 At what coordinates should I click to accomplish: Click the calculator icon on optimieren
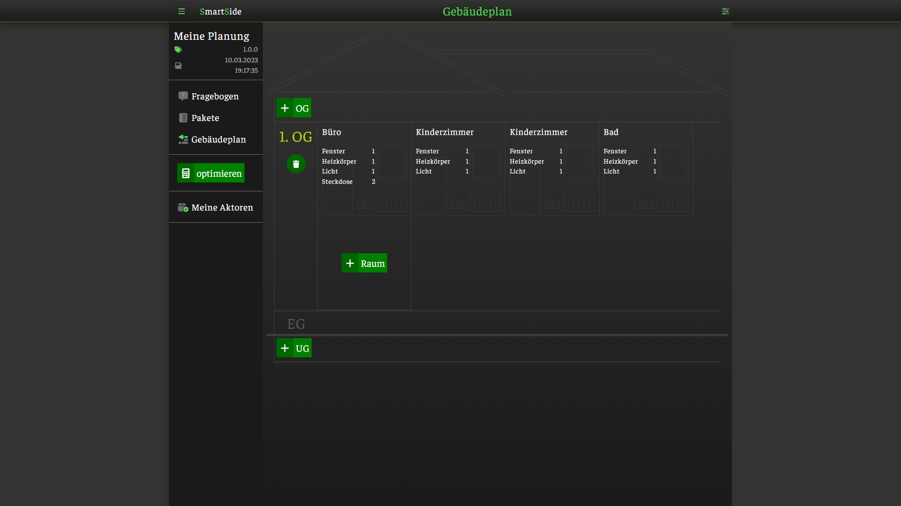(x=186, y=173)
